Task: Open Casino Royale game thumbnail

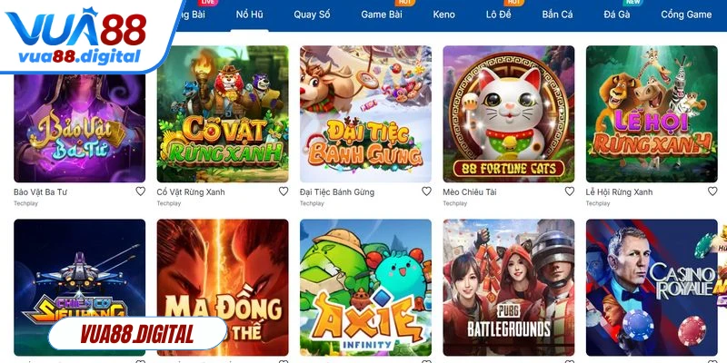Action: [x=652, y=287]
